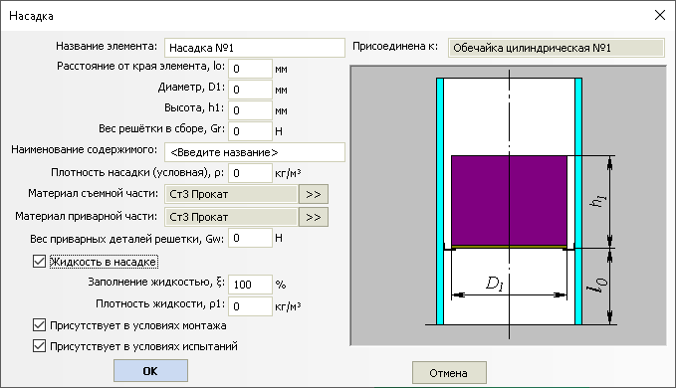Click the l0 dimension label in diagram

click(x=597, y=285)
